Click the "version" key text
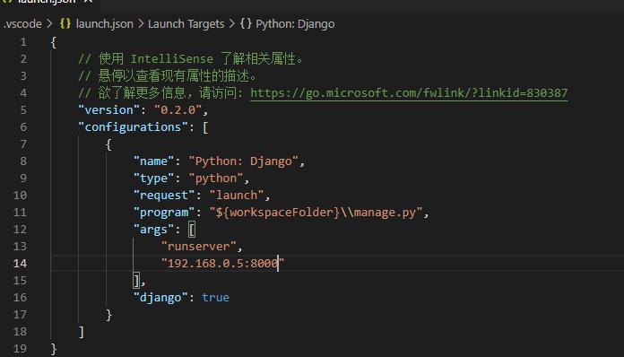 (108, 109)
